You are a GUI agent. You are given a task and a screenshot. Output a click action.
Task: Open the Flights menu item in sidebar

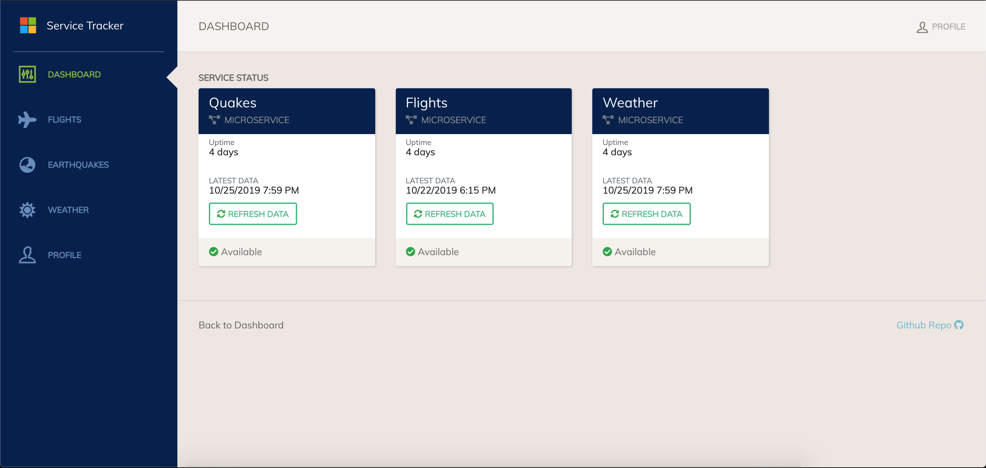64,120
